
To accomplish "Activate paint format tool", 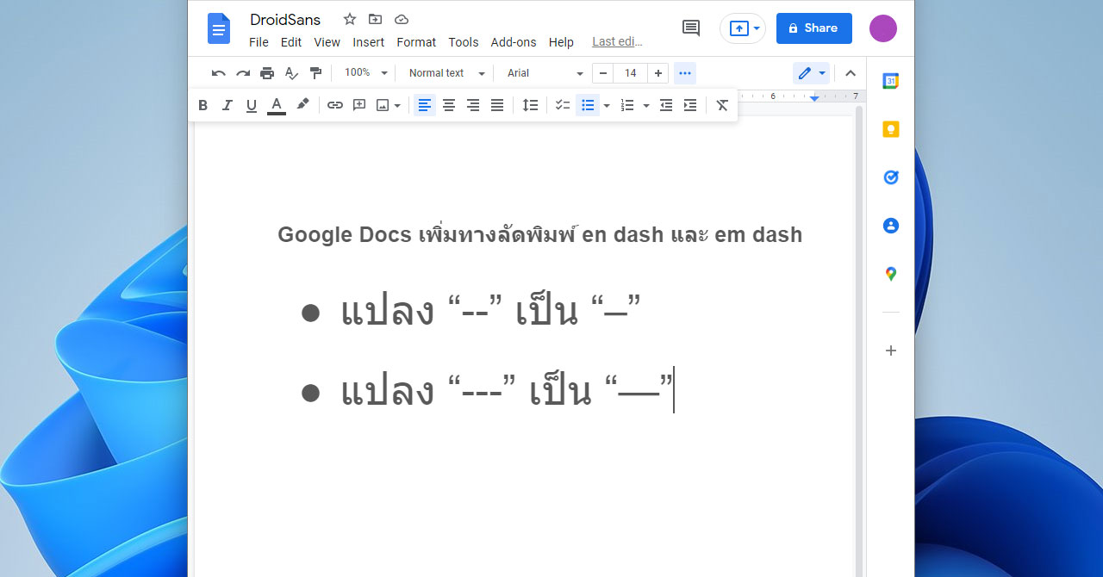I will click(x=315, y=73).
